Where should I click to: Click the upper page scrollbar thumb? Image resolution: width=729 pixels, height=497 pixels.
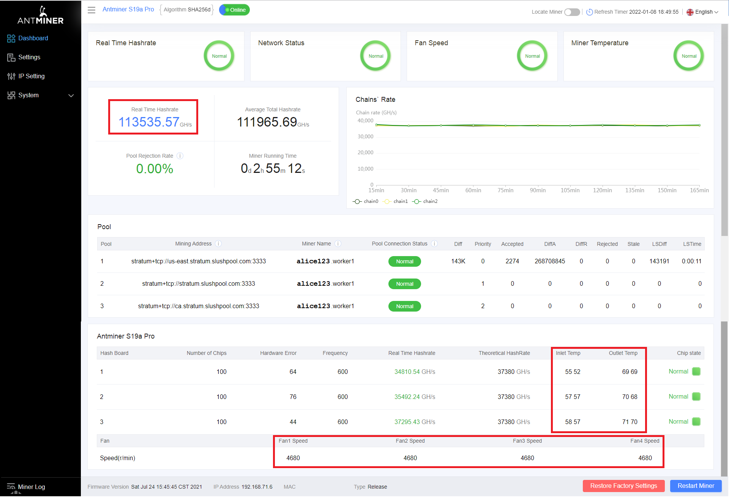[x=724, y=130]
